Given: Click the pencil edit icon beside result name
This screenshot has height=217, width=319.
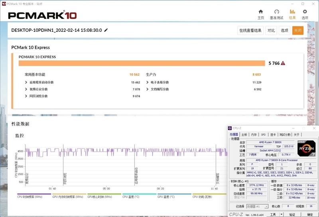Looking at the screenshot, I should (x=106, y=30).
